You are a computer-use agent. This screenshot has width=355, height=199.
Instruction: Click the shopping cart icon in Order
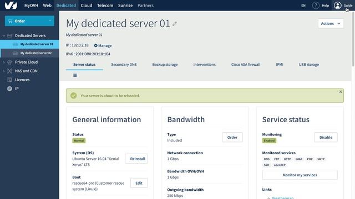pos(10,21)
